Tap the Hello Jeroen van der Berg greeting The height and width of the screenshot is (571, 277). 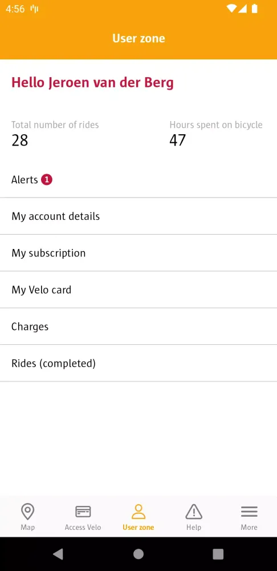click(92, 83)
